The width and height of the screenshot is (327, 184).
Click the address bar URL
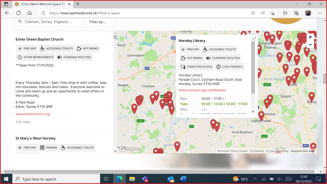click(85, 13)
